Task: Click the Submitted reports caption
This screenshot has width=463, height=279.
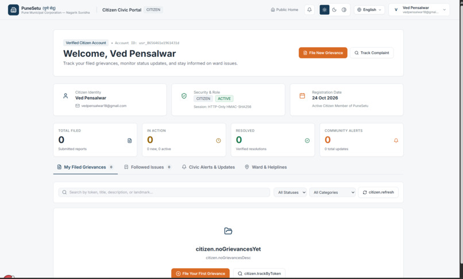Action: pyautogui.click(x=72, y=149)
